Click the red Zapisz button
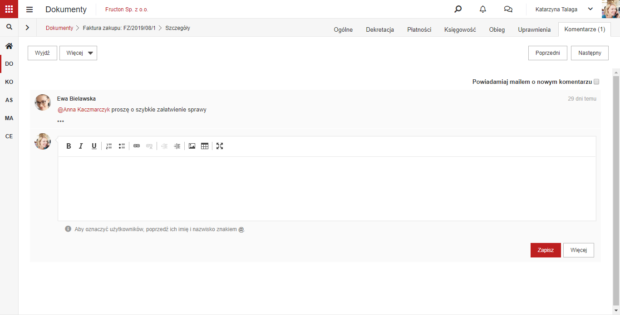The height and width of the screenshot is (315, 620). (546, 250)
